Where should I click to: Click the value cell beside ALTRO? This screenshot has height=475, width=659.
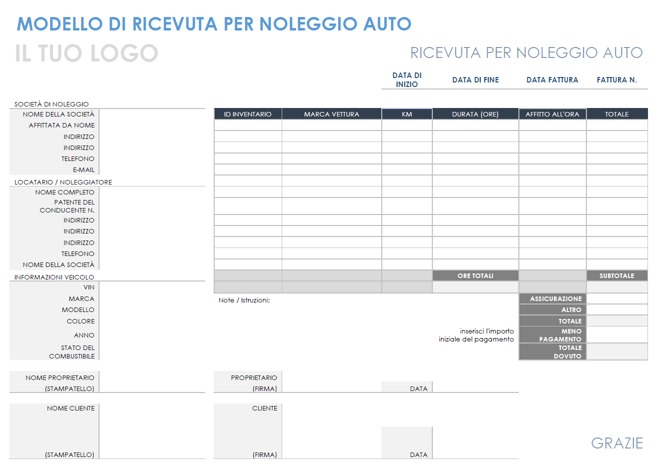[617, 309]
